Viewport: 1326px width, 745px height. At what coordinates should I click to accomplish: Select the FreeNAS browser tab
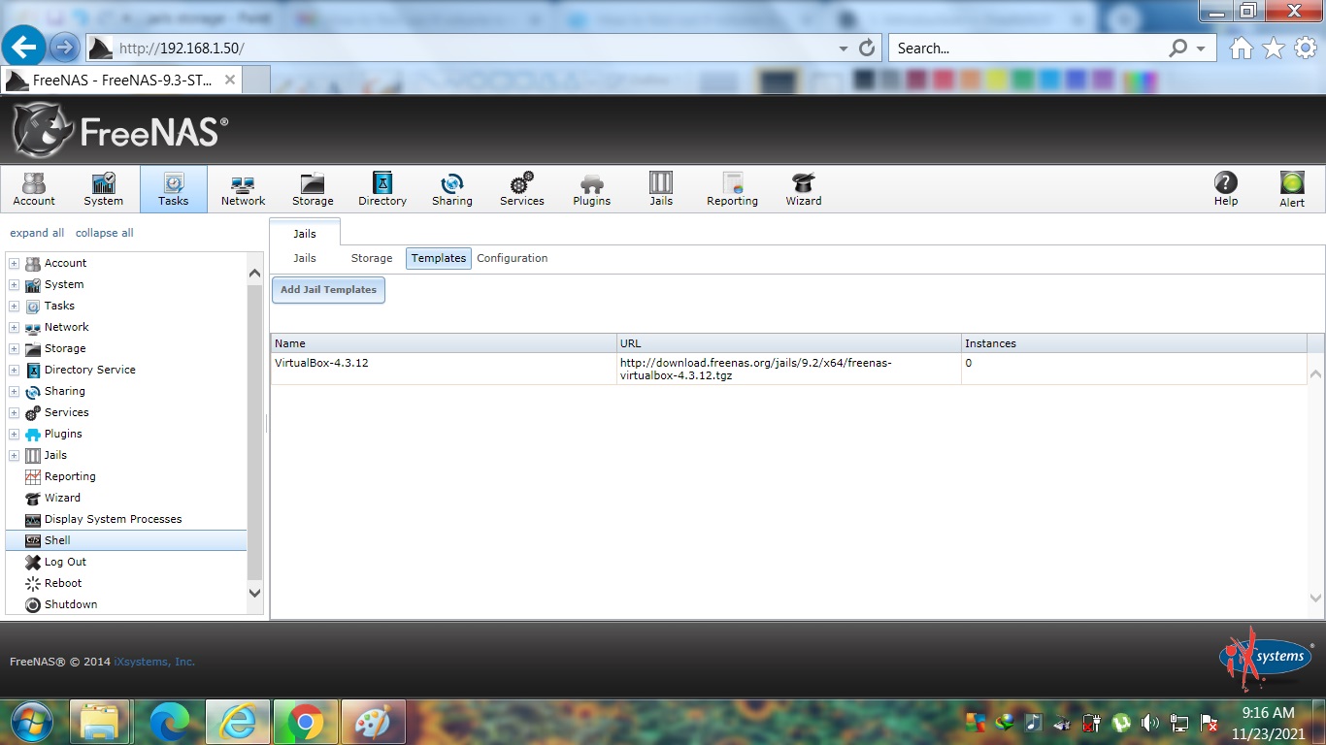122,81
